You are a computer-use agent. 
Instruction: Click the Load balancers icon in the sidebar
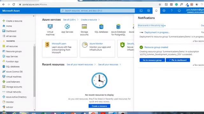coord(4,82)
